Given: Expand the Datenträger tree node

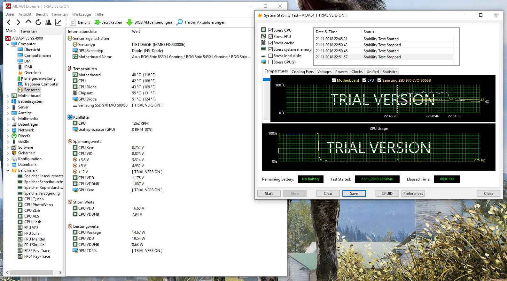Looking at the screenshot, I should [8, 124].
